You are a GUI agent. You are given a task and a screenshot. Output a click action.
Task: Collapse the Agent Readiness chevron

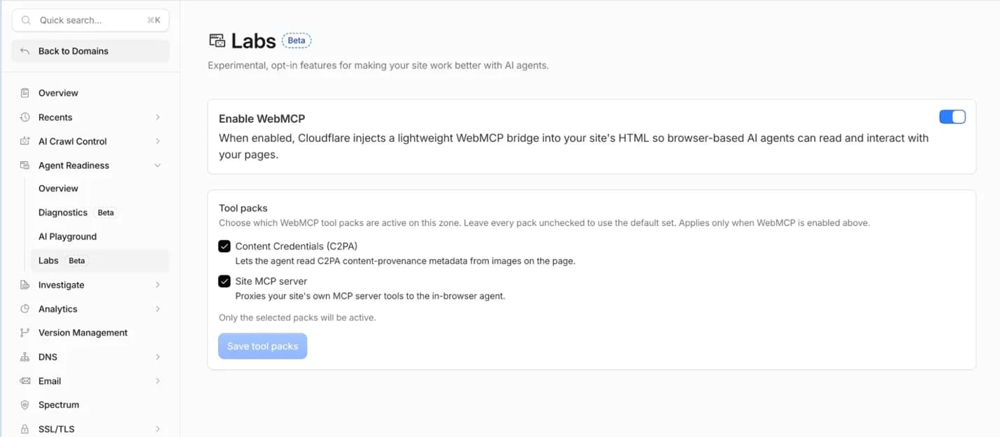157,165
